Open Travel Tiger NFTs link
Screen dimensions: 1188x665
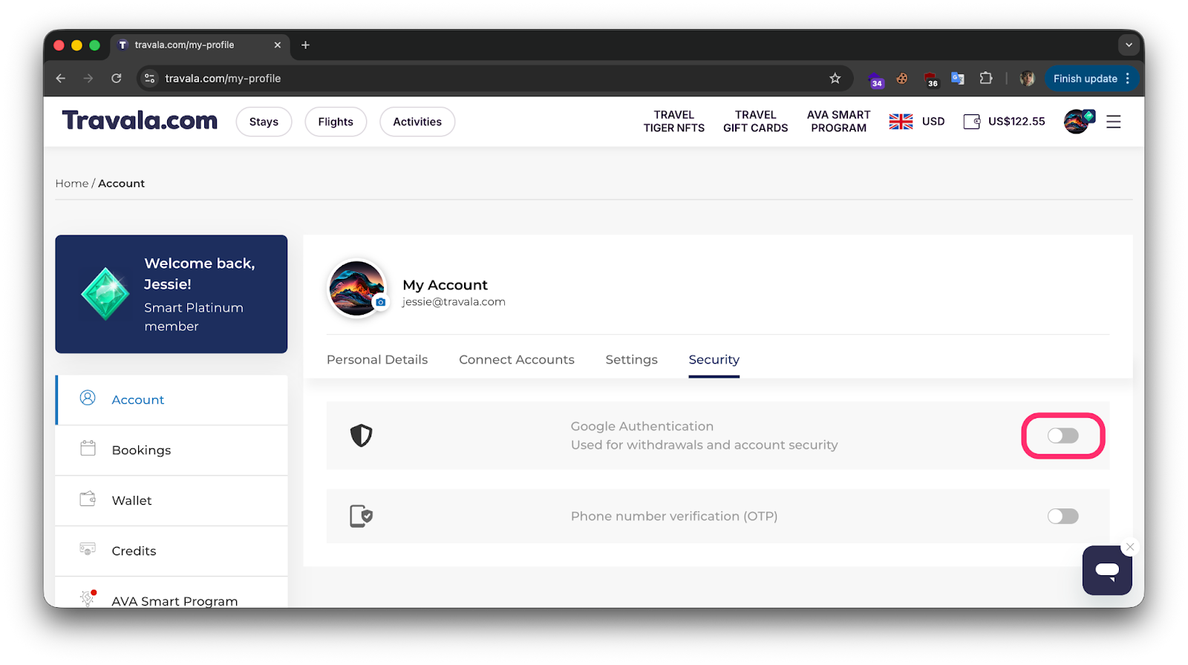click(x=674, y=121)
